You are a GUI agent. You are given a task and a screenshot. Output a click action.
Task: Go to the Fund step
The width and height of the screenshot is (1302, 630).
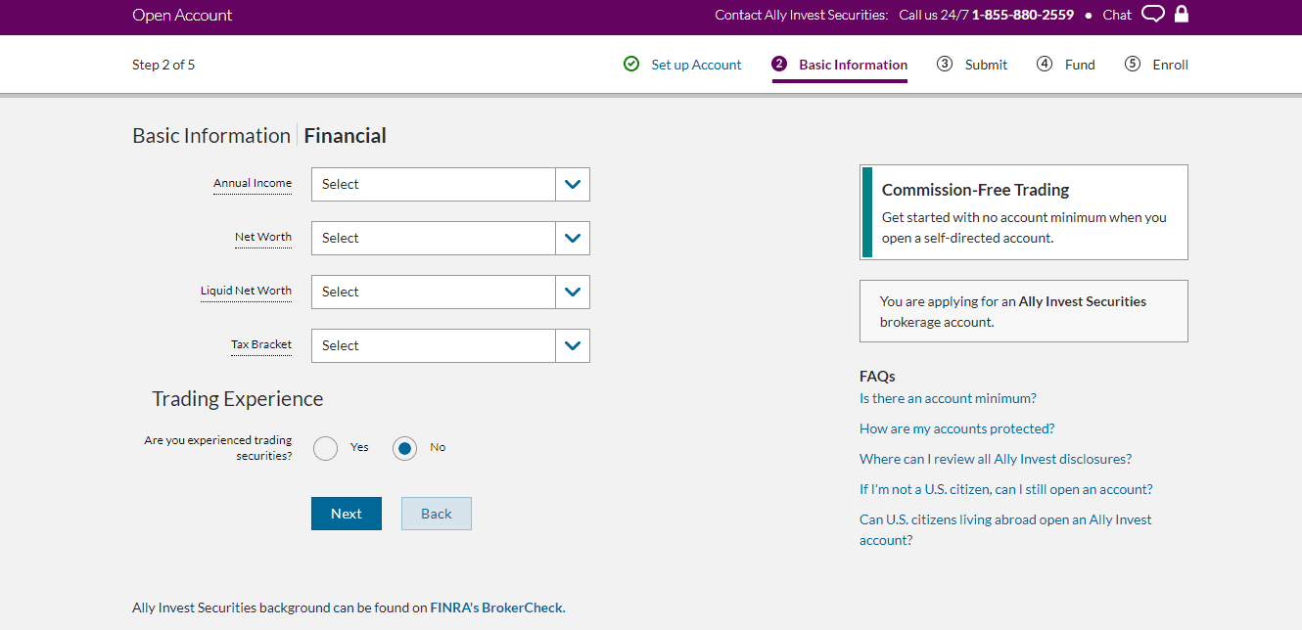(x=1080, y=65)
